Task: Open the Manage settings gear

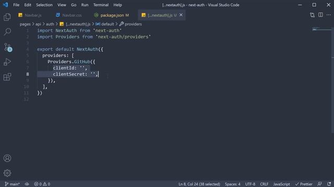Action: (x=7, y=173)
